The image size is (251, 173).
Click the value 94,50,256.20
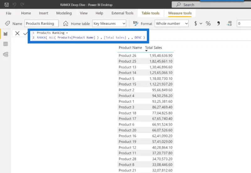point(162,96)
